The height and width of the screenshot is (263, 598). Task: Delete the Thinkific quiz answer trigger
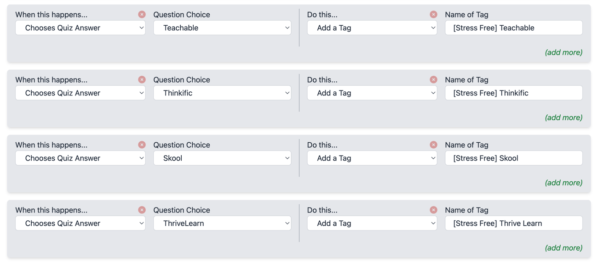142,80
